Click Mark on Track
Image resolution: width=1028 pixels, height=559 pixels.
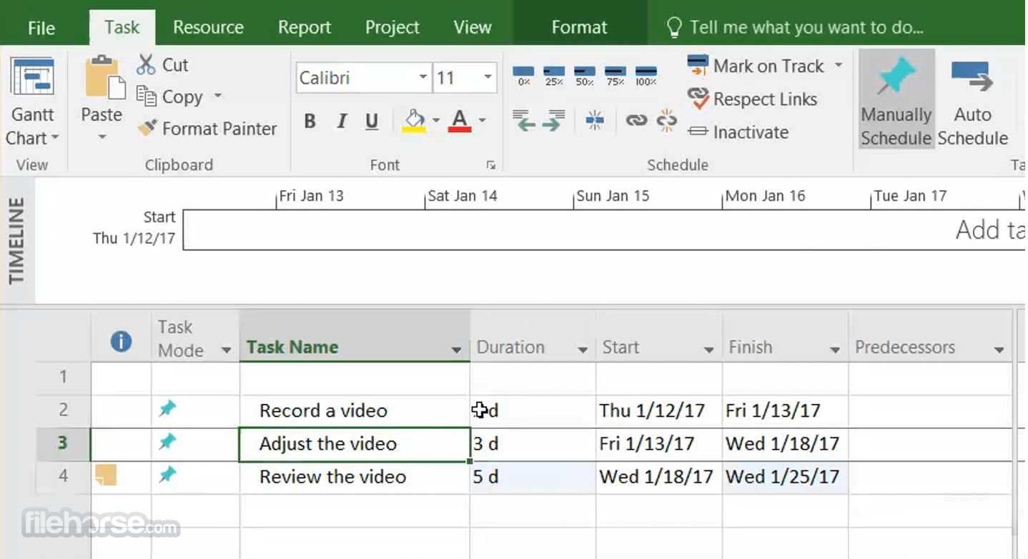(x=756, y=66)
